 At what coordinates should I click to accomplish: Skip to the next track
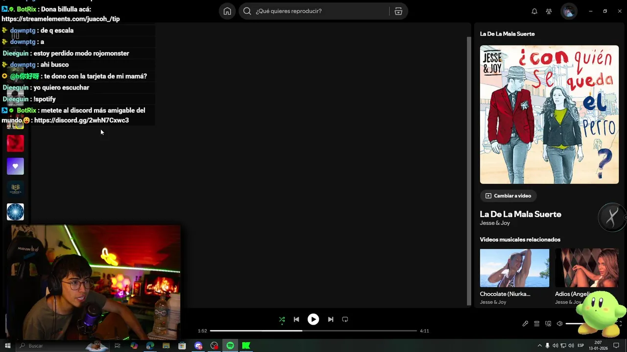pyautogui.click(x=331, y=319)
